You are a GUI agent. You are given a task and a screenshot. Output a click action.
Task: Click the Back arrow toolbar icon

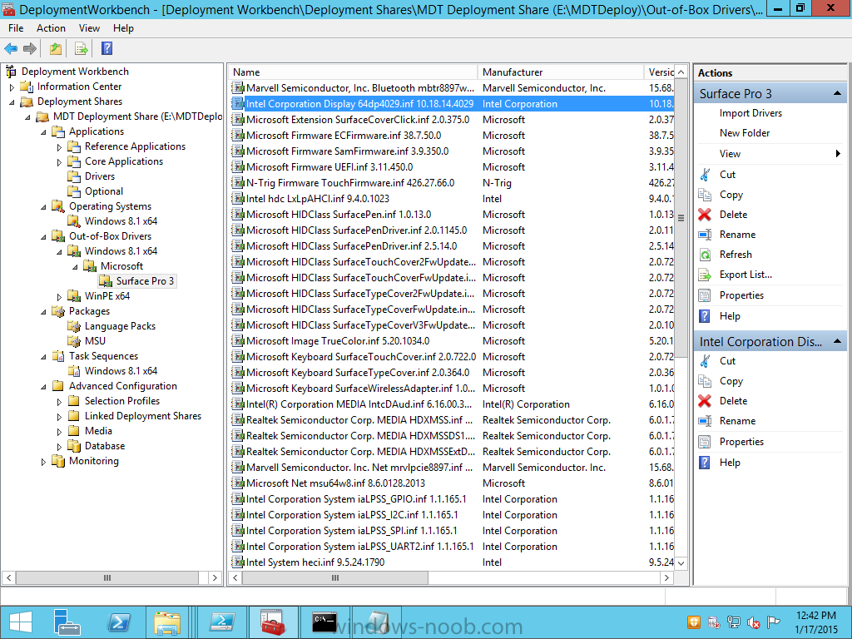[x=11, y=49]
